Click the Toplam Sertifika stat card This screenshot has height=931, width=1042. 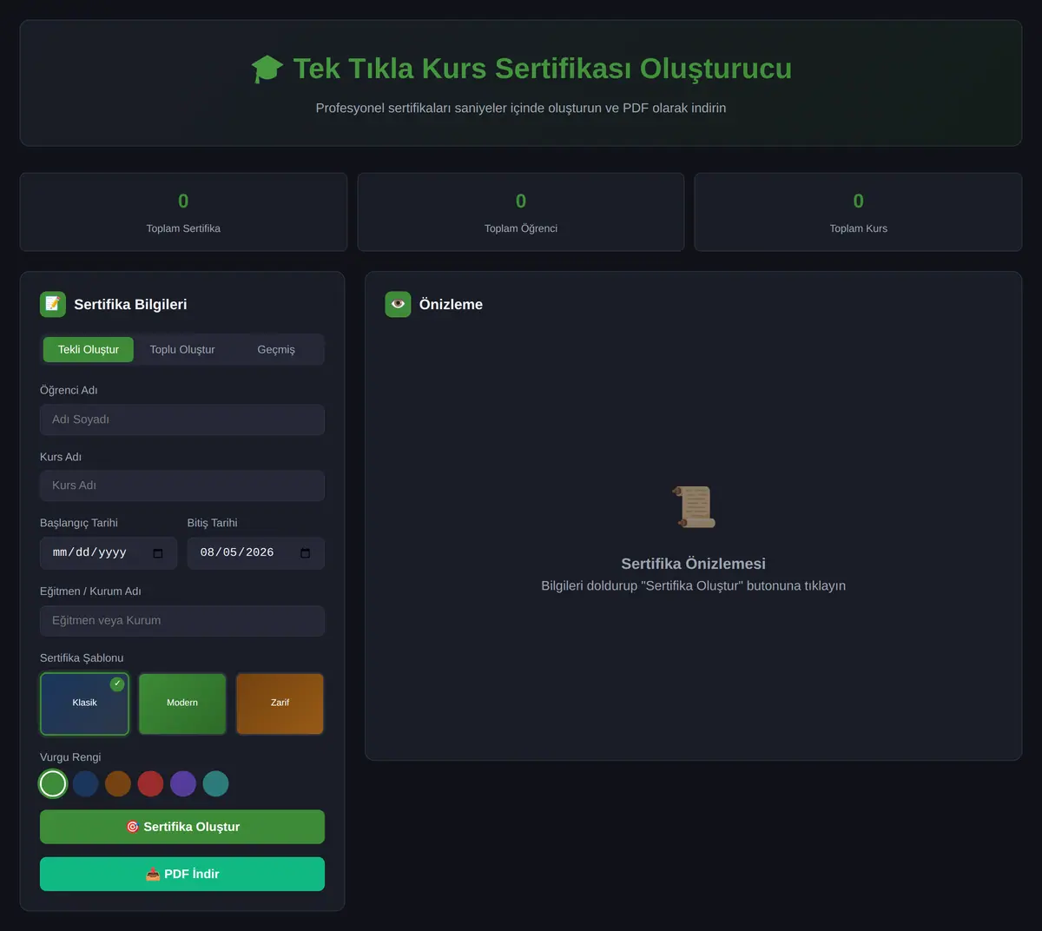(x=183, y=212)
